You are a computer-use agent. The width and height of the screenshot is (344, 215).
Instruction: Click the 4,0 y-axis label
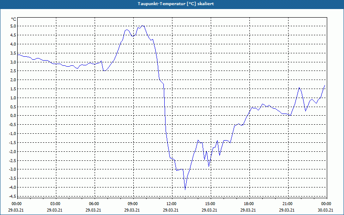pyautogui.click(x=13, y=44)
